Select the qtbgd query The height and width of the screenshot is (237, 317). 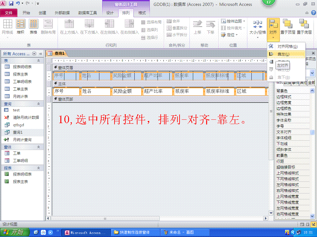22,125
